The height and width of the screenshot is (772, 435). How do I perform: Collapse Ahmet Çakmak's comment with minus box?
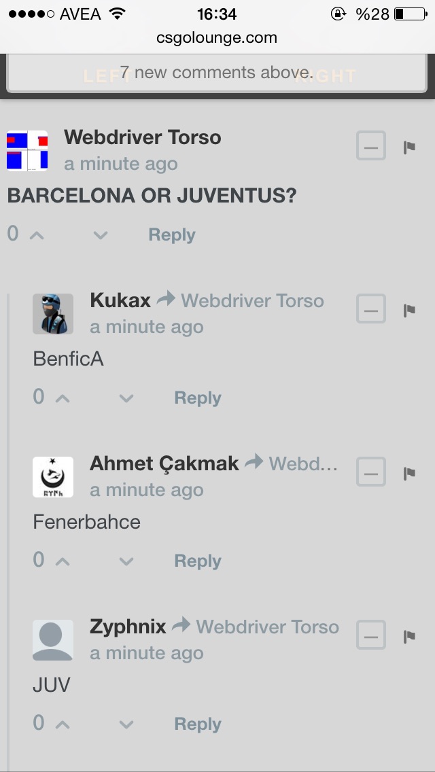point(371,472)
